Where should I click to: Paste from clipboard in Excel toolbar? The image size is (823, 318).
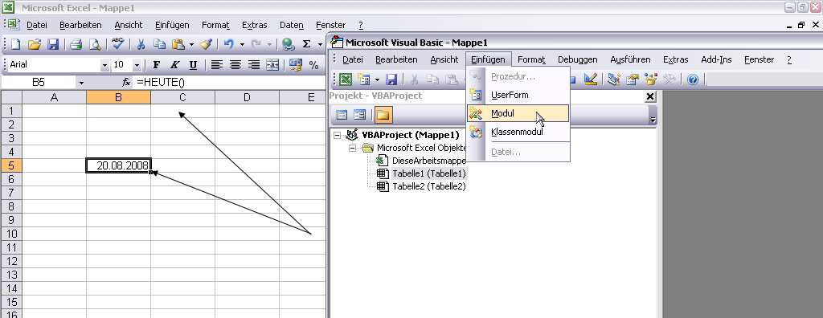click(178, 45)
